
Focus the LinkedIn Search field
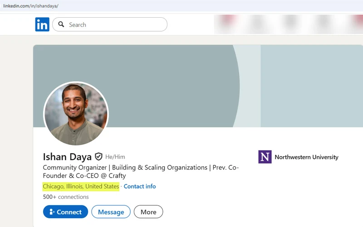116,24
